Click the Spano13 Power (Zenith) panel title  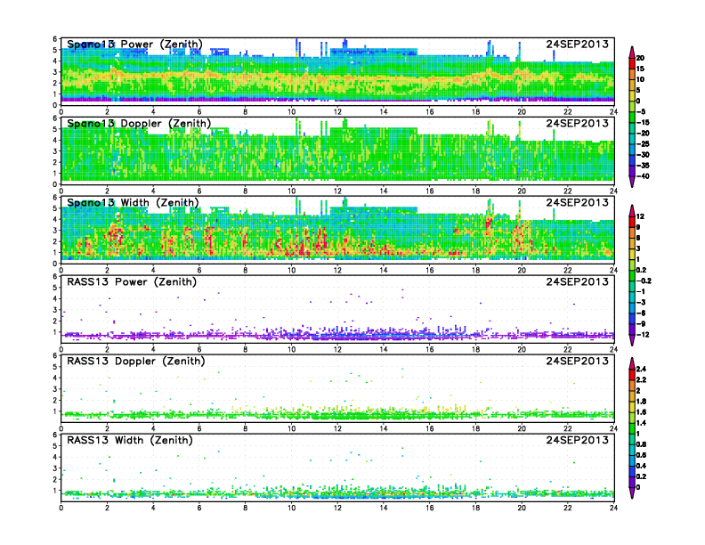coord(134,45)
